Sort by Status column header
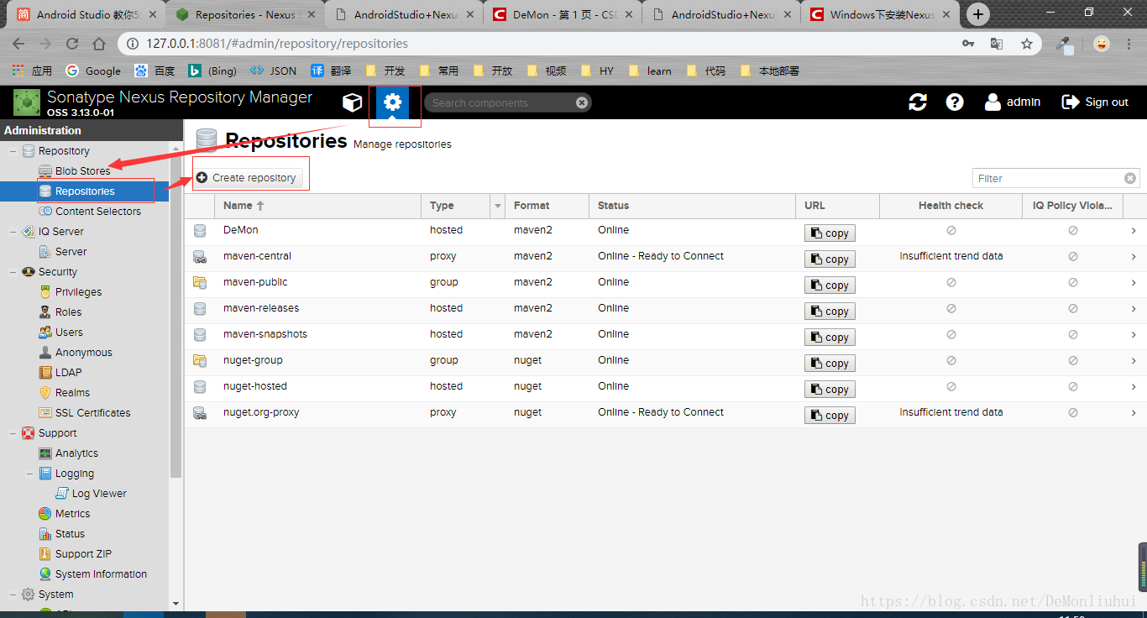This screenshot has width=1147, height=618. [692, 206]
